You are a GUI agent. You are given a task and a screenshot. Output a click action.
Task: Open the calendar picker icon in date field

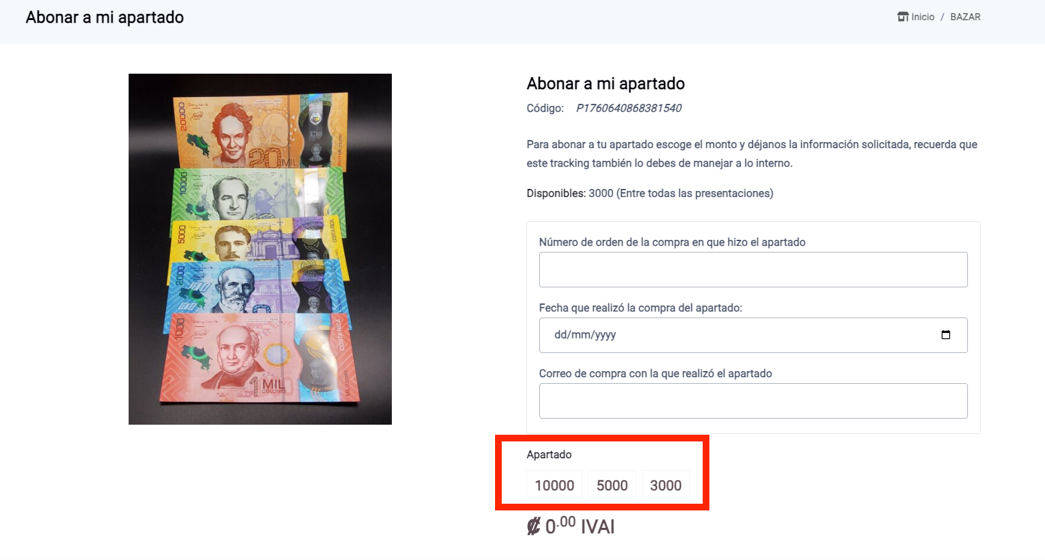946,335
